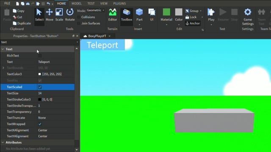Viewport: 271px width, 152px height.
Task: Toggle the RichText checkbox
Action: click(40, 56)
